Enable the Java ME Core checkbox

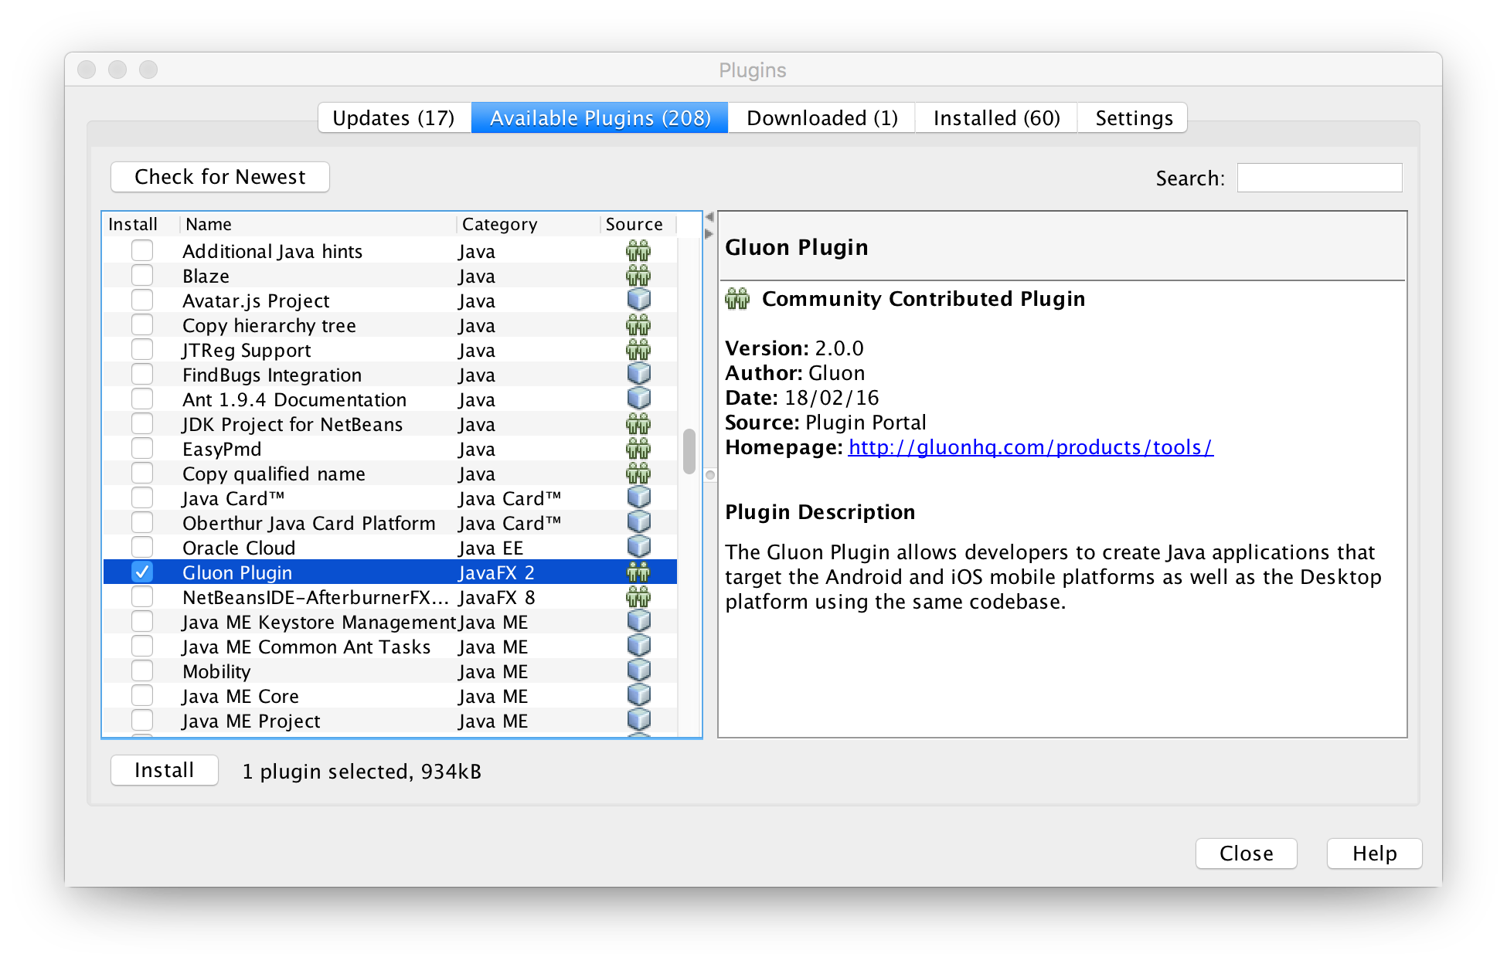click(142, 696)
